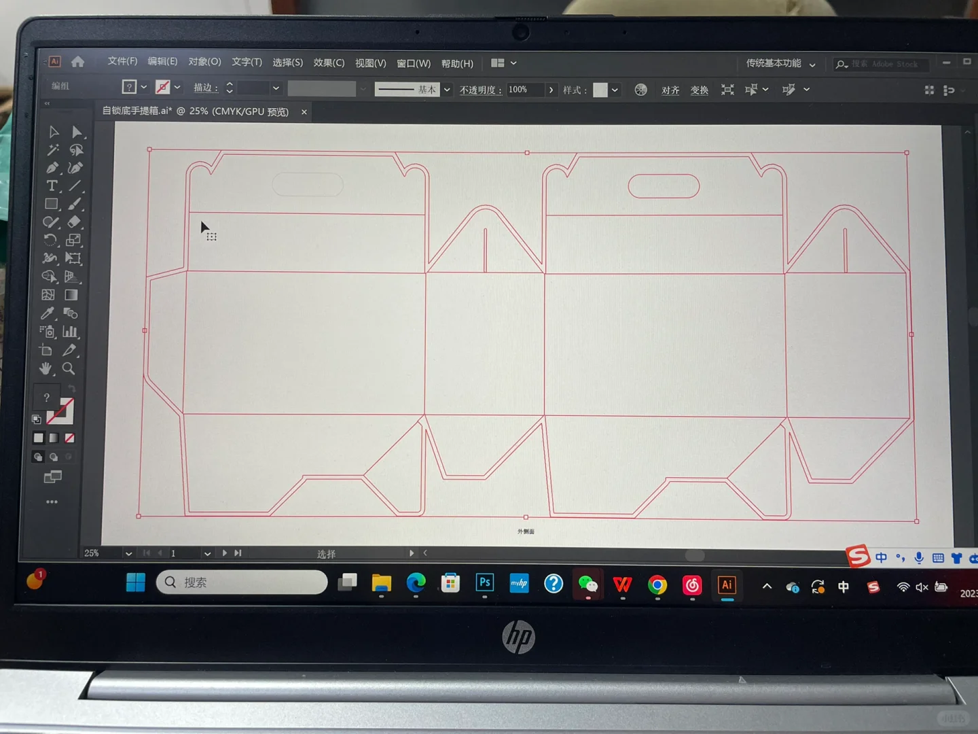Select the Selection tool (black arrow)
978x734 pixels.
pos(54,132)
